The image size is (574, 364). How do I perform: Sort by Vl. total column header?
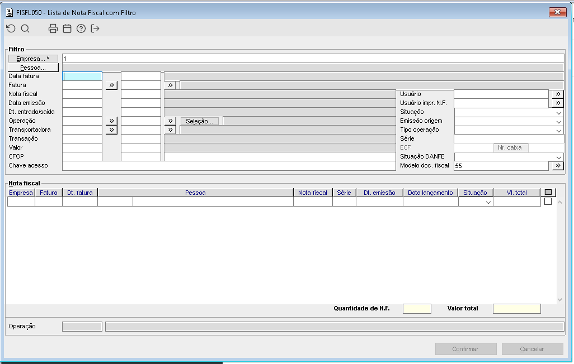516,193
